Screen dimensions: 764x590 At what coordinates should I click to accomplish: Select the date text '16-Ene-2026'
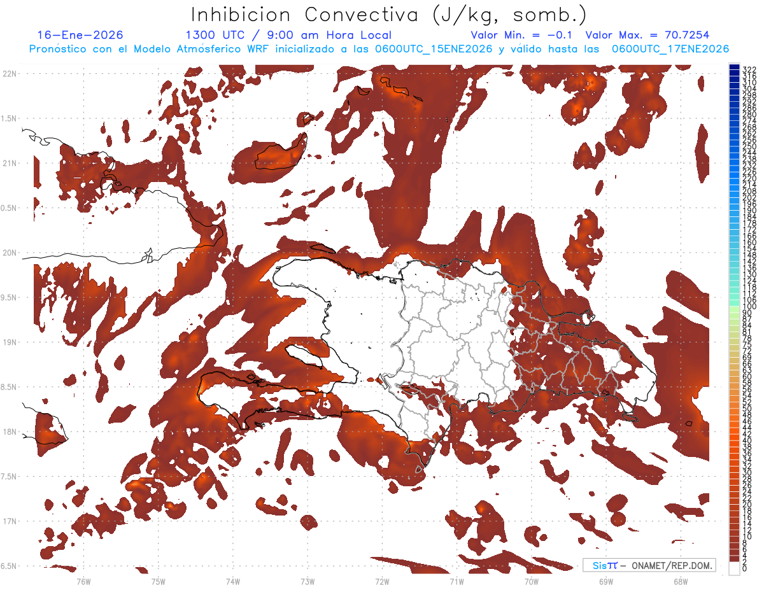click(x=80, y=35)
